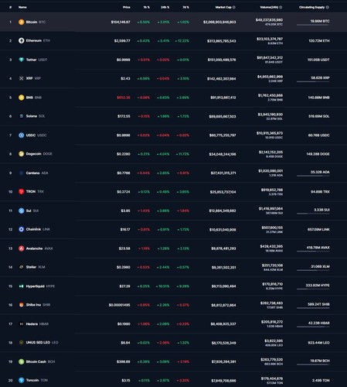Screen dimensions: 347x387
Task: Open the Dogecoin logo icon
Action: click(x=22, y=154)
